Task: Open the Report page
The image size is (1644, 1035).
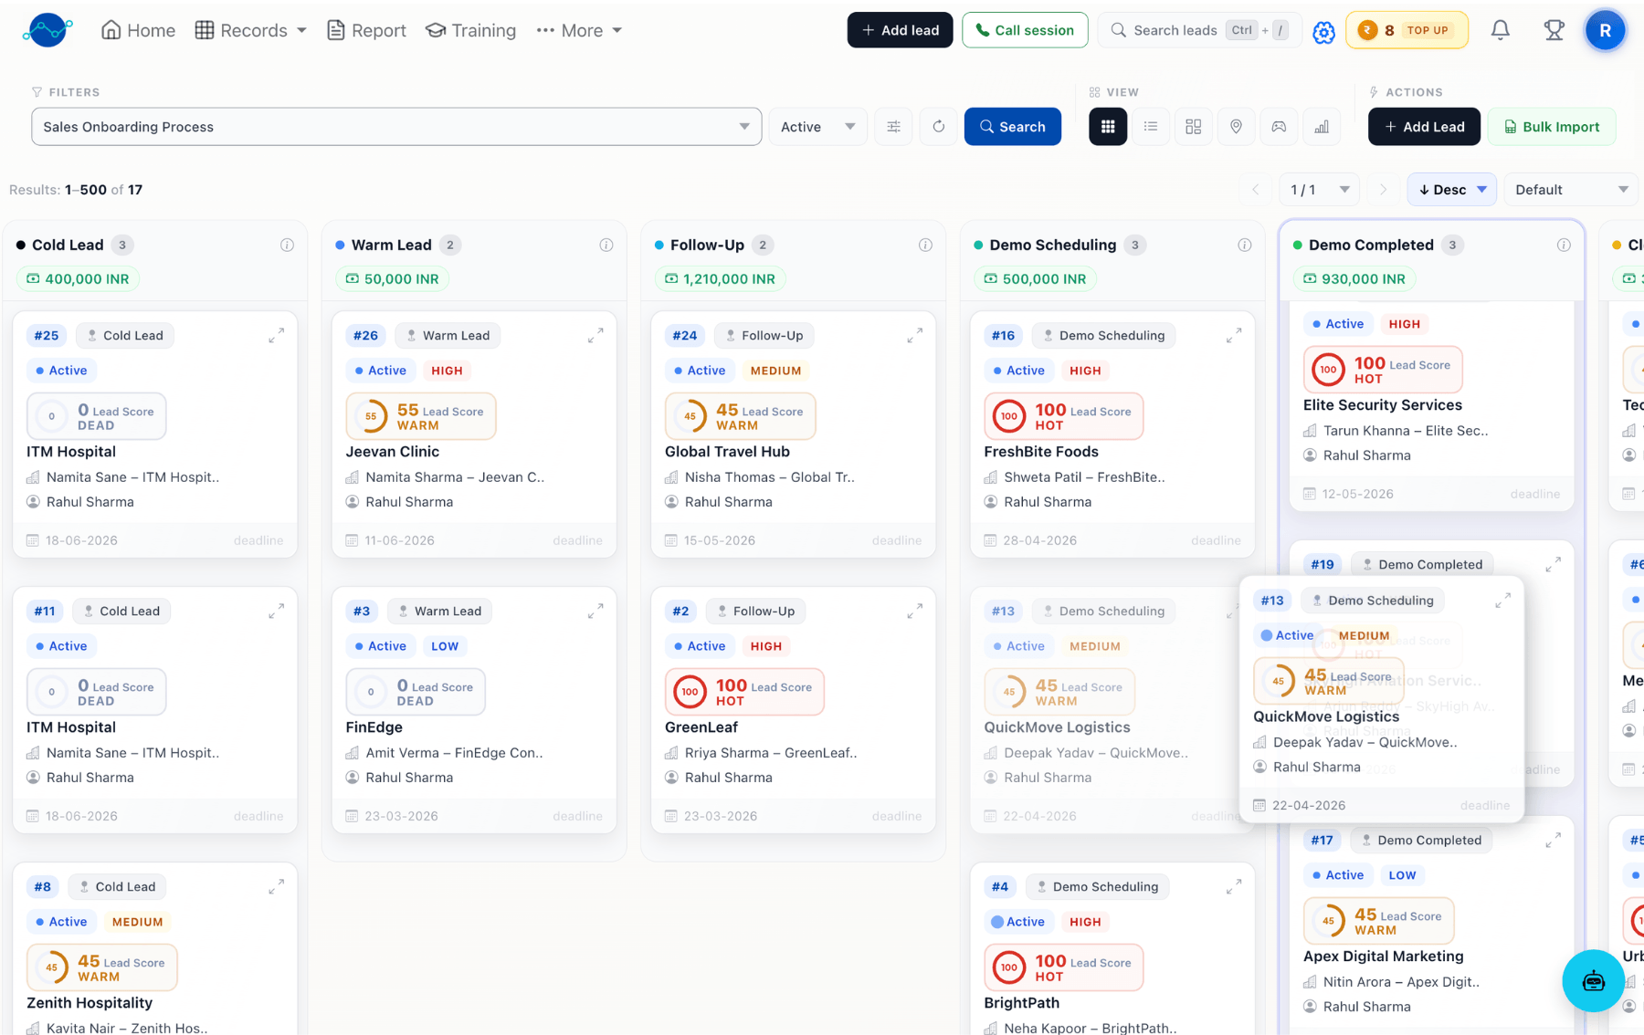Action: pyautogui.click(x=366, y=31)
